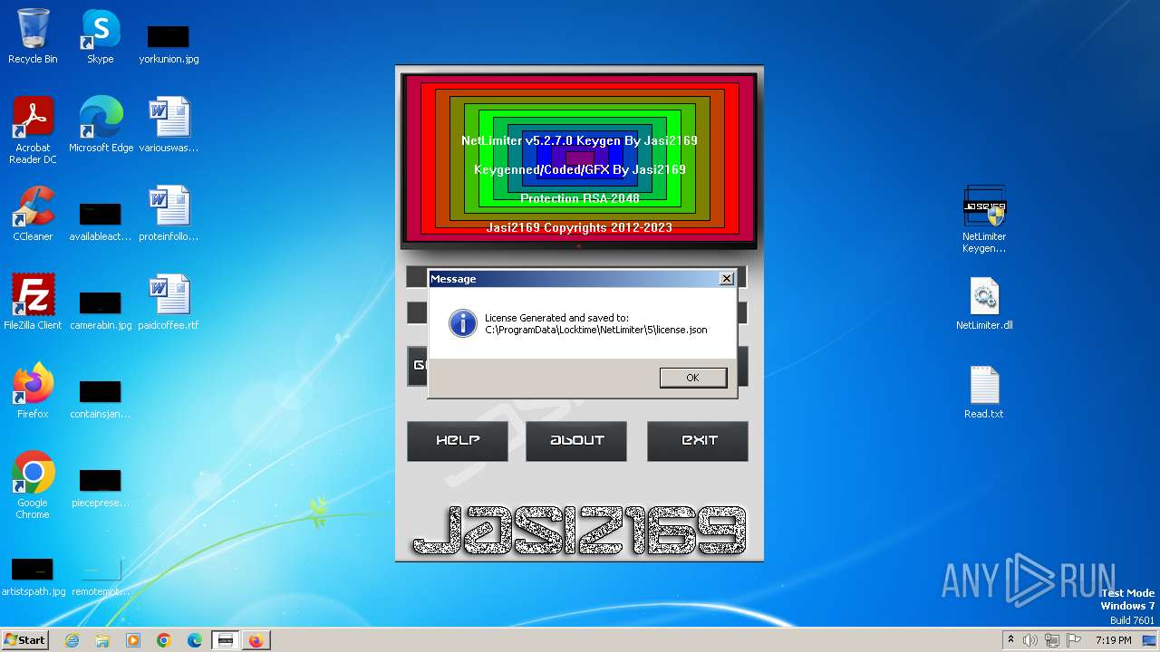Open the volume speaker tray icon
This screenshot has width=1160, height=652.
(1029, 640)
